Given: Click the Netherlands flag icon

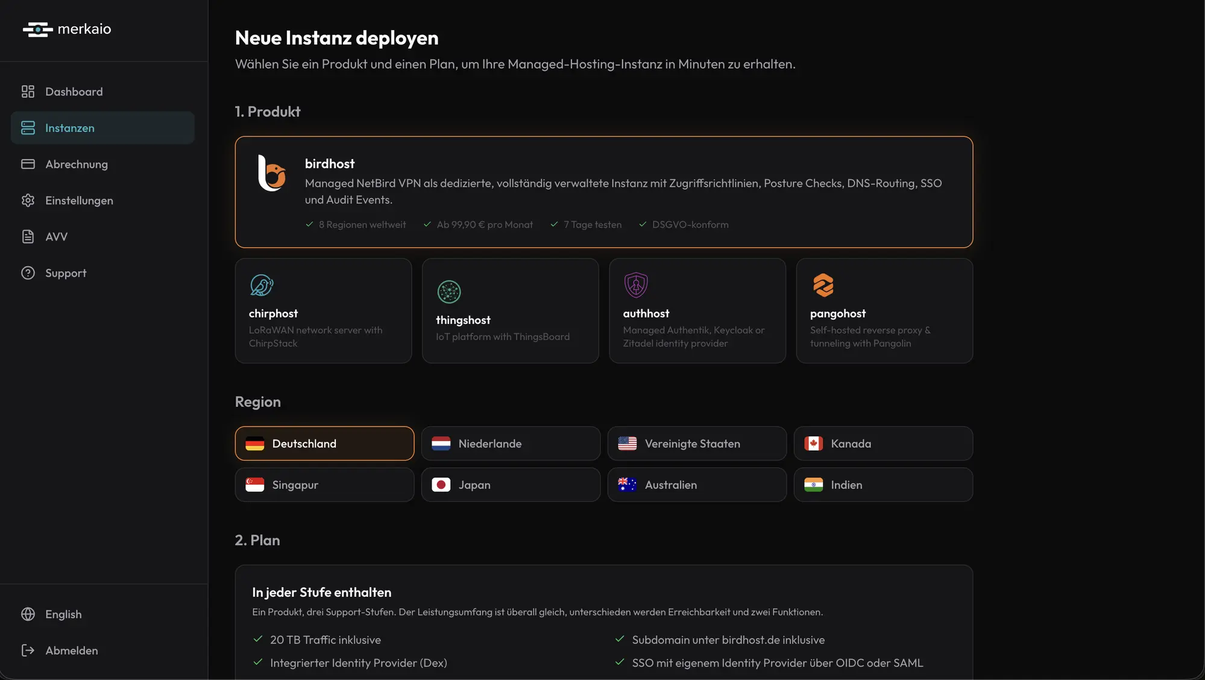Looking at the screenshot, I should coord(441,444).
